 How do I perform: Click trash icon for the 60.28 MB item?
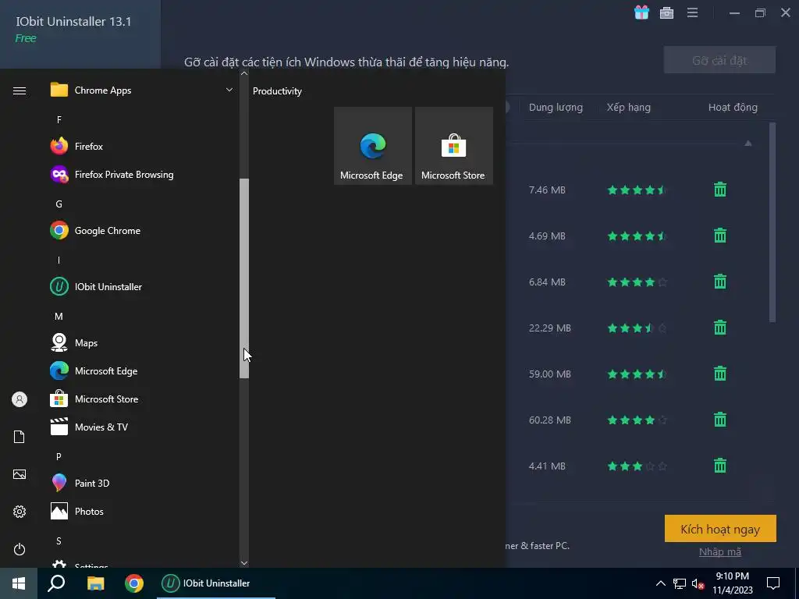pyautogui.click(x=719, y=420)
